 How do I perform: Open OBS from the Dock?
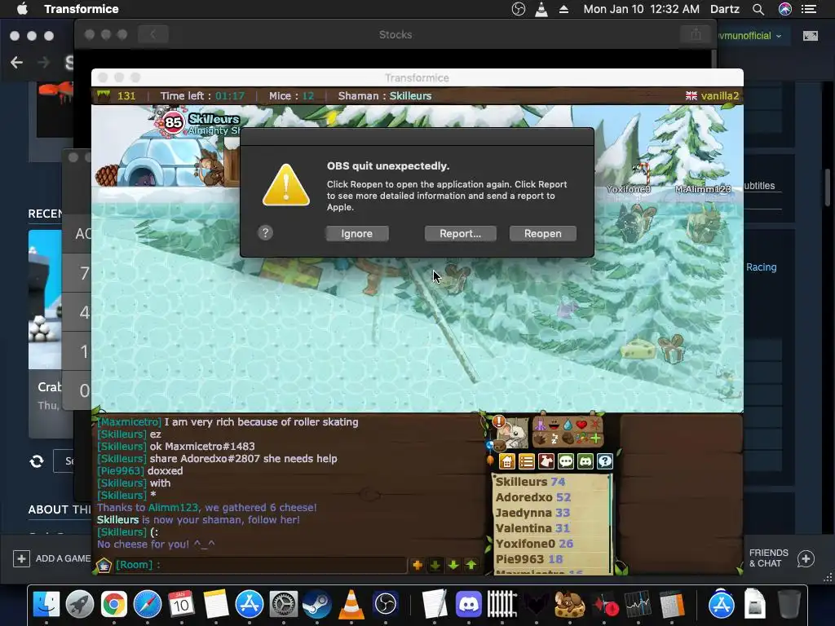coord(386,605)
